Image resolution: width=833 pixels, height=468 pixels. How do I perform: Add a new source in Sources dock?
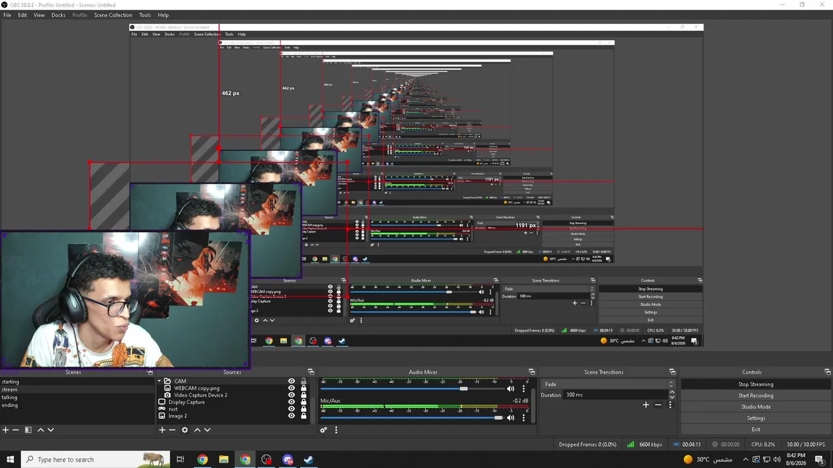click(162, 430)
